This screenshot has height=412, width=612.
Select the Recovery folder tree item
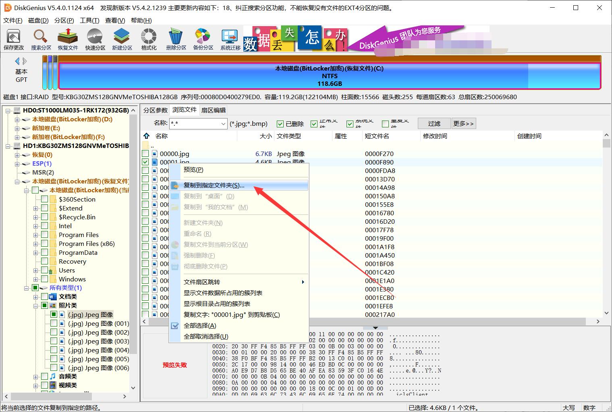[x=73, y=261]
